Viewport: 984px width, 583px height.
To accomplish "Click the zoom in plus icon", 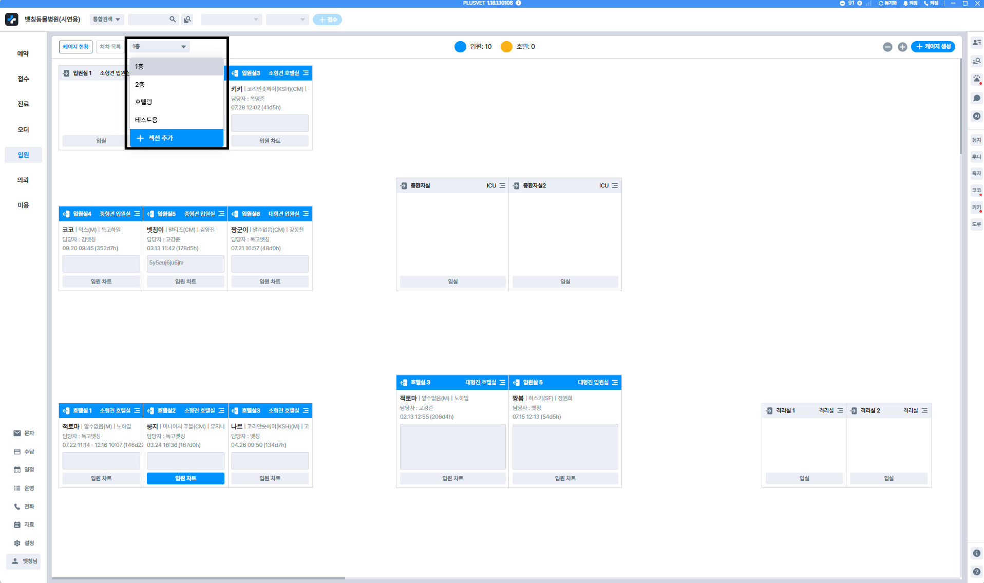I will point(902,47).
